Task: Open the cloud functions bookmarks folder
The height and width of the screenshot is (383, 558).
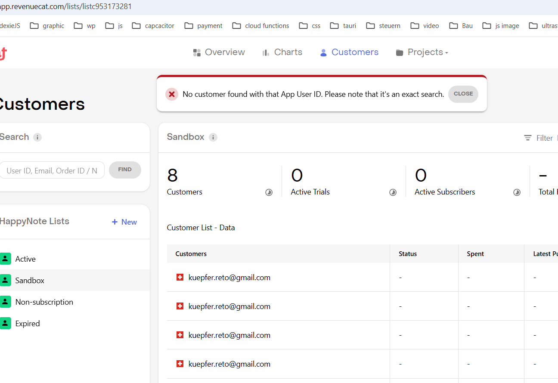Action: tap(261, 26)
